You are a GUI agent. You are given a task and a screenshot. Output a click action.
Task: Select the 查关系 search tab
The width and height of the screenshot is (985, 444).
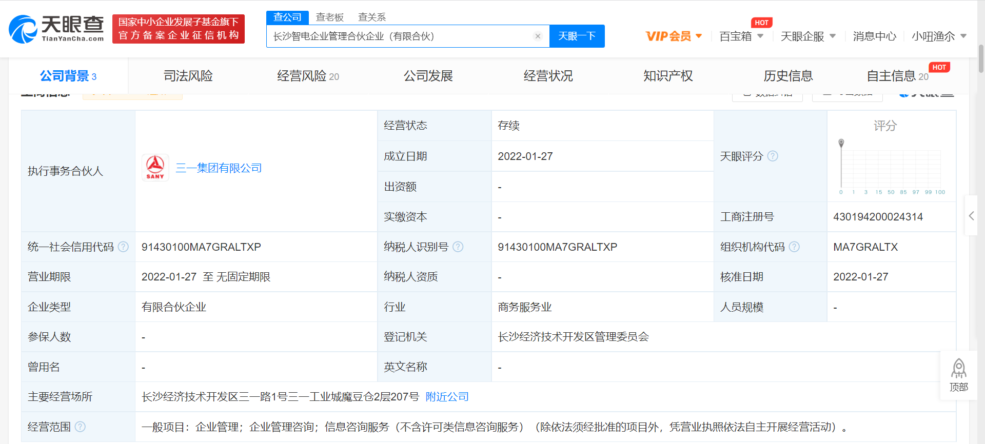pos(371,17)
